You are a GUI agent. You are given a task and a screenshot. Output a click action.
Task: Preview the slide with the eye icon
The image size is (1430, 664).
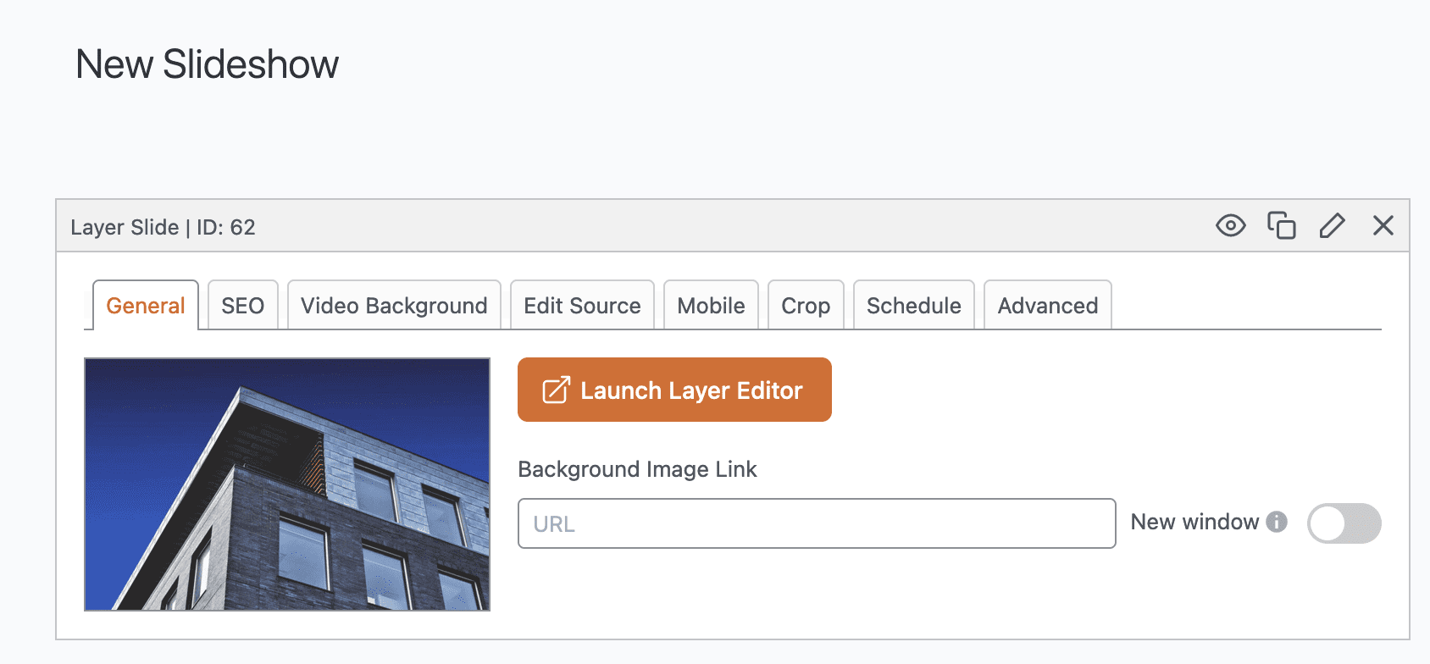pos(1230,225)
